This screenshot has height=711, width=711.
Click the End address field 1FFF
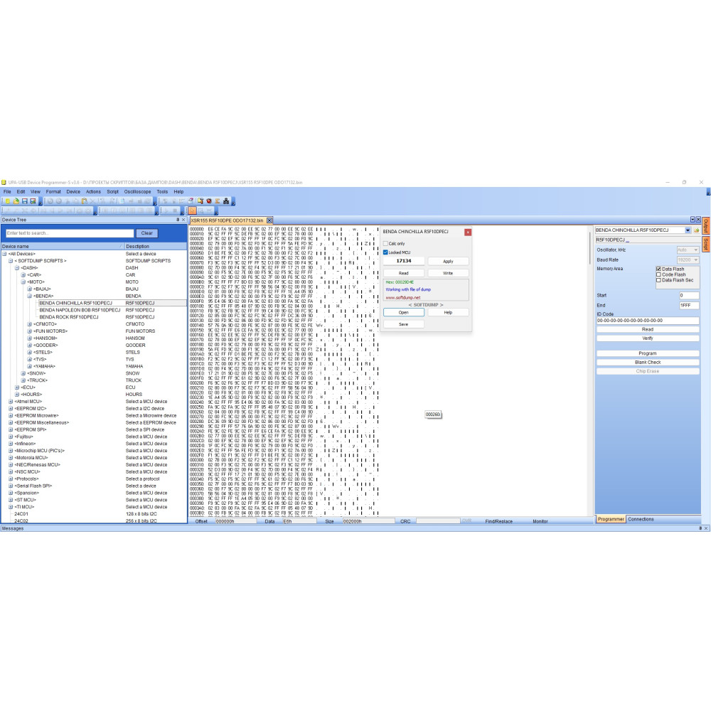689,305
